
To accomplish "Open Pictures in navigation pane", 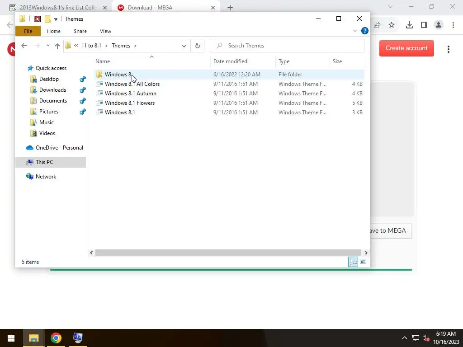I will click(49, 112).
